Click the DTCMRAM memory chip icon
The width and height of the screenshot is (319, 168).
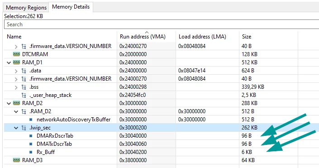pos(16,54)
